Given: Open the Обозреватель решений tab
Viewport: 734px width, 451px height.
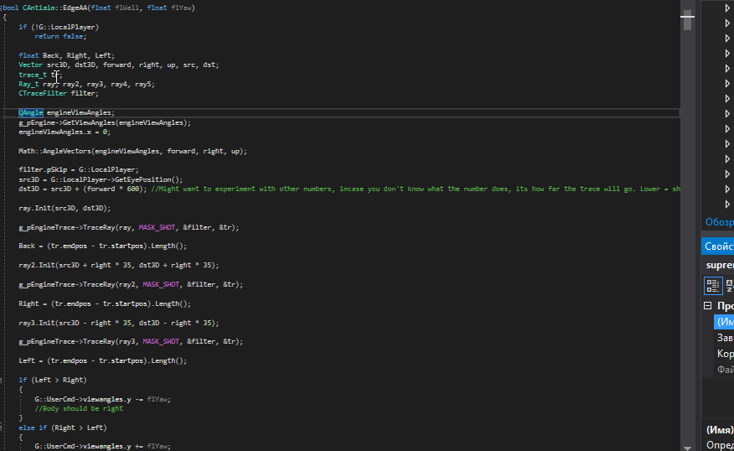Looking at the screenshot, I should tap(719, 222).
